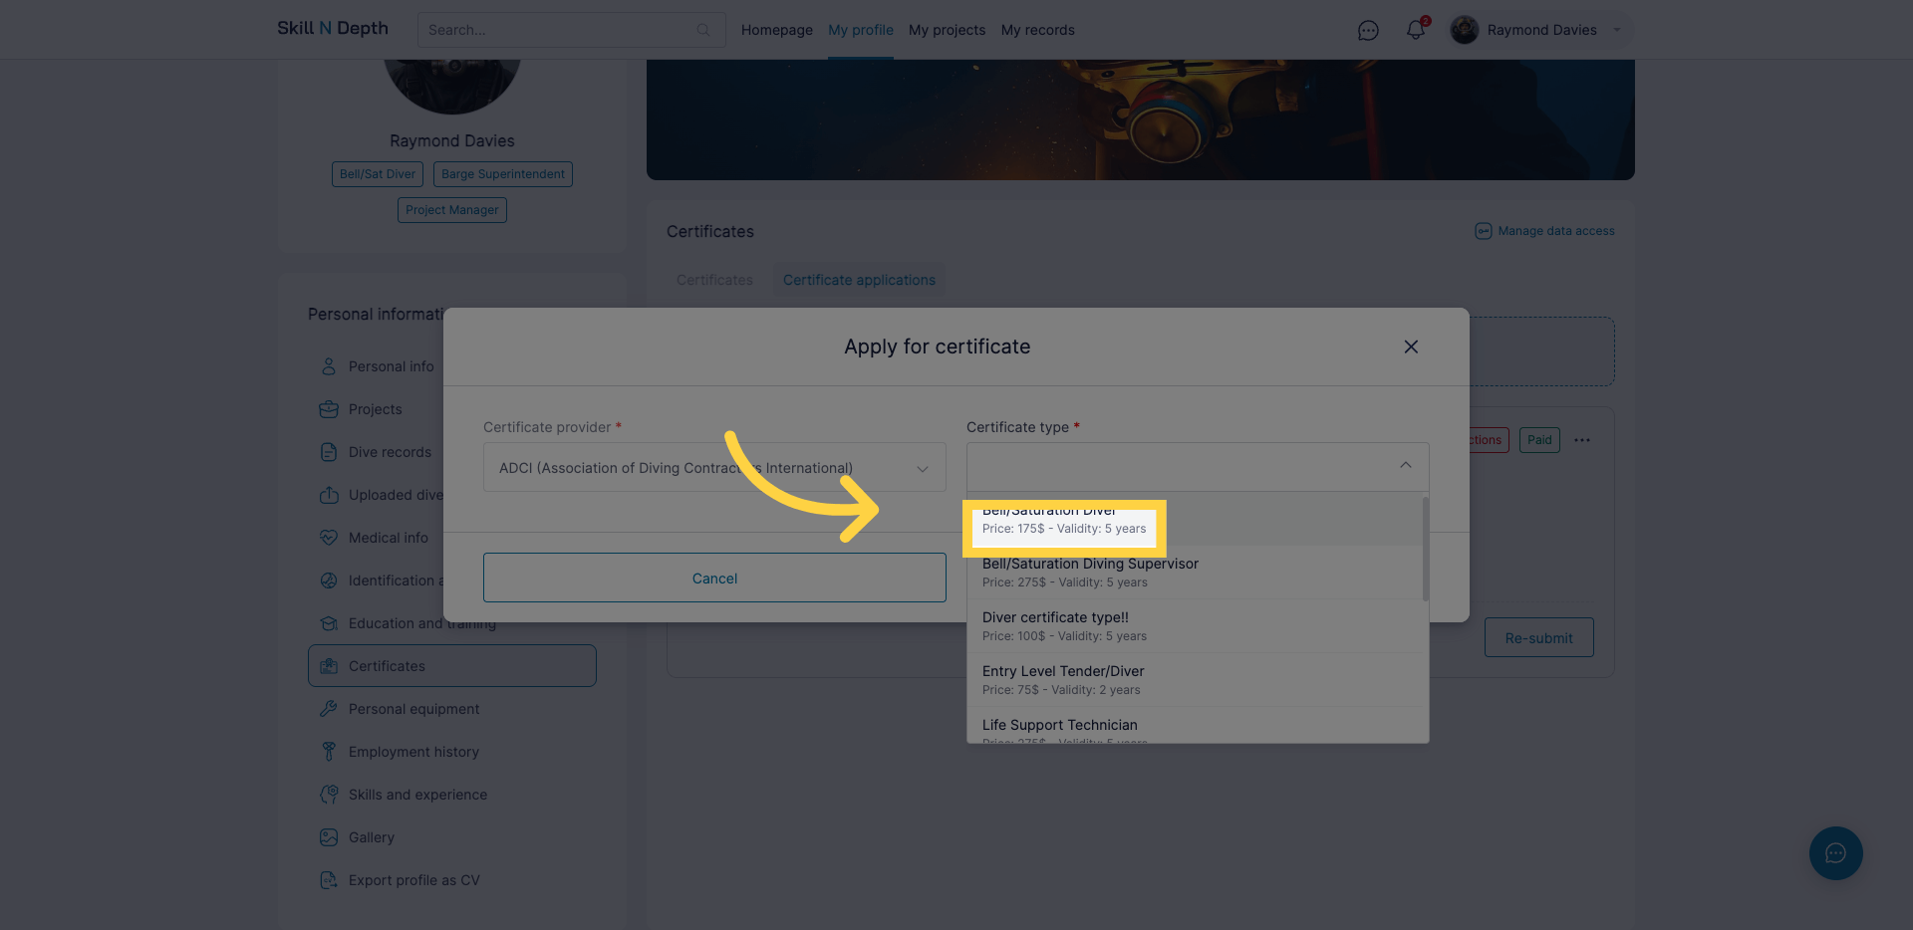The width and height of the screenshot is (1913, 930).
Task: Click the Manage data access key icon
Action: pyautogui.click(x=1484, y=230)
